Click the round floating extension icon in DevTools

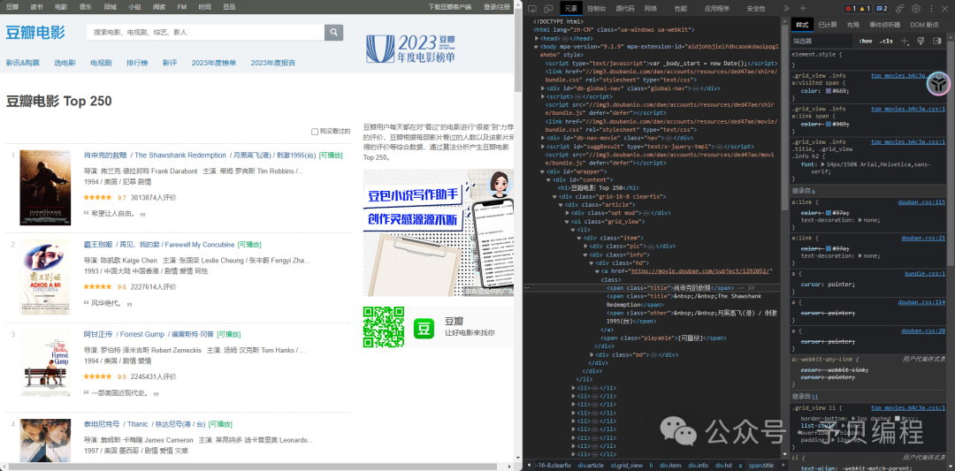coord(938,83)
